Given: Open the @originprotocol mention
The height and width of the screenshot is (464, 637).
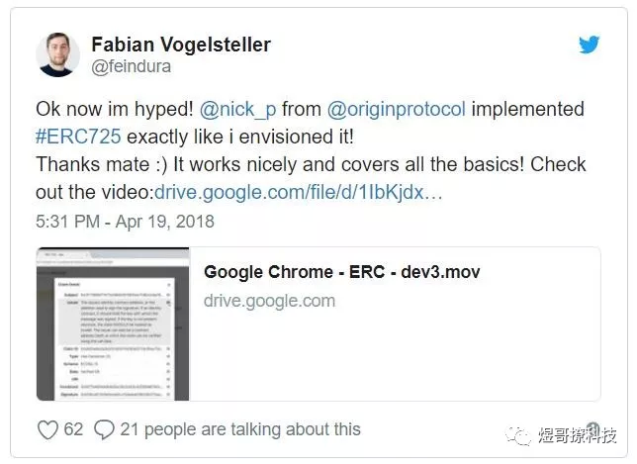Looking at the screenshot, I should click(x=396, y=109).
